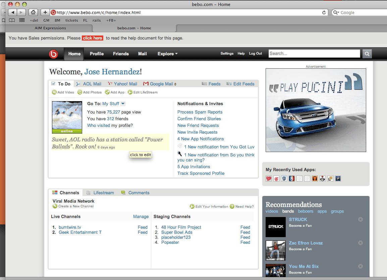The image size is (387, 280).
Task: Open Profile in the navigation bar
Action: [x=97, y=54]
